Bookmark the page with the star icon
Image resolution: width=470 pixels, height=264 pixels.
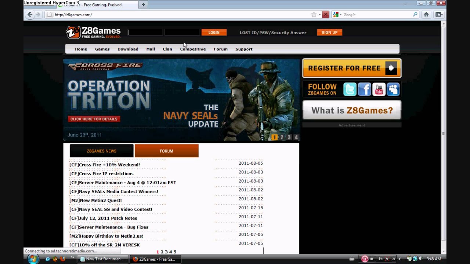click(314, 15)
